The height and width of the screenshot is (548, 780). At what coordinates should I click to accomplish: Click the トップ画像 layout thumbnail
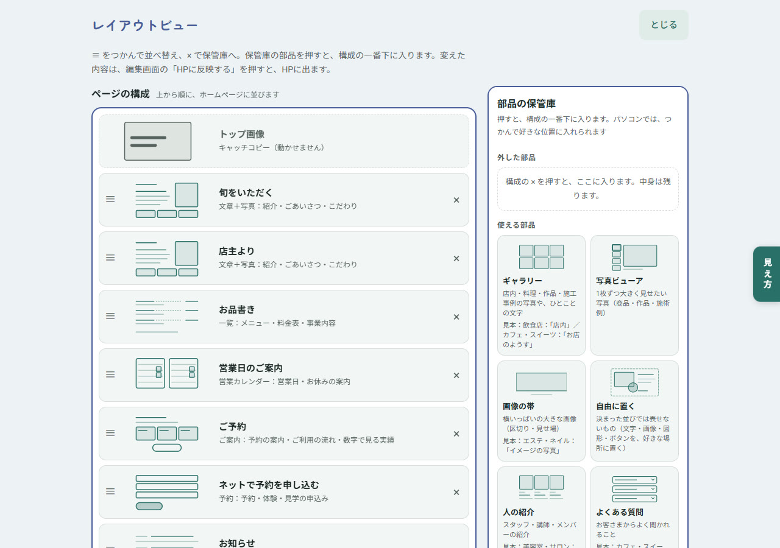(158, 141)
